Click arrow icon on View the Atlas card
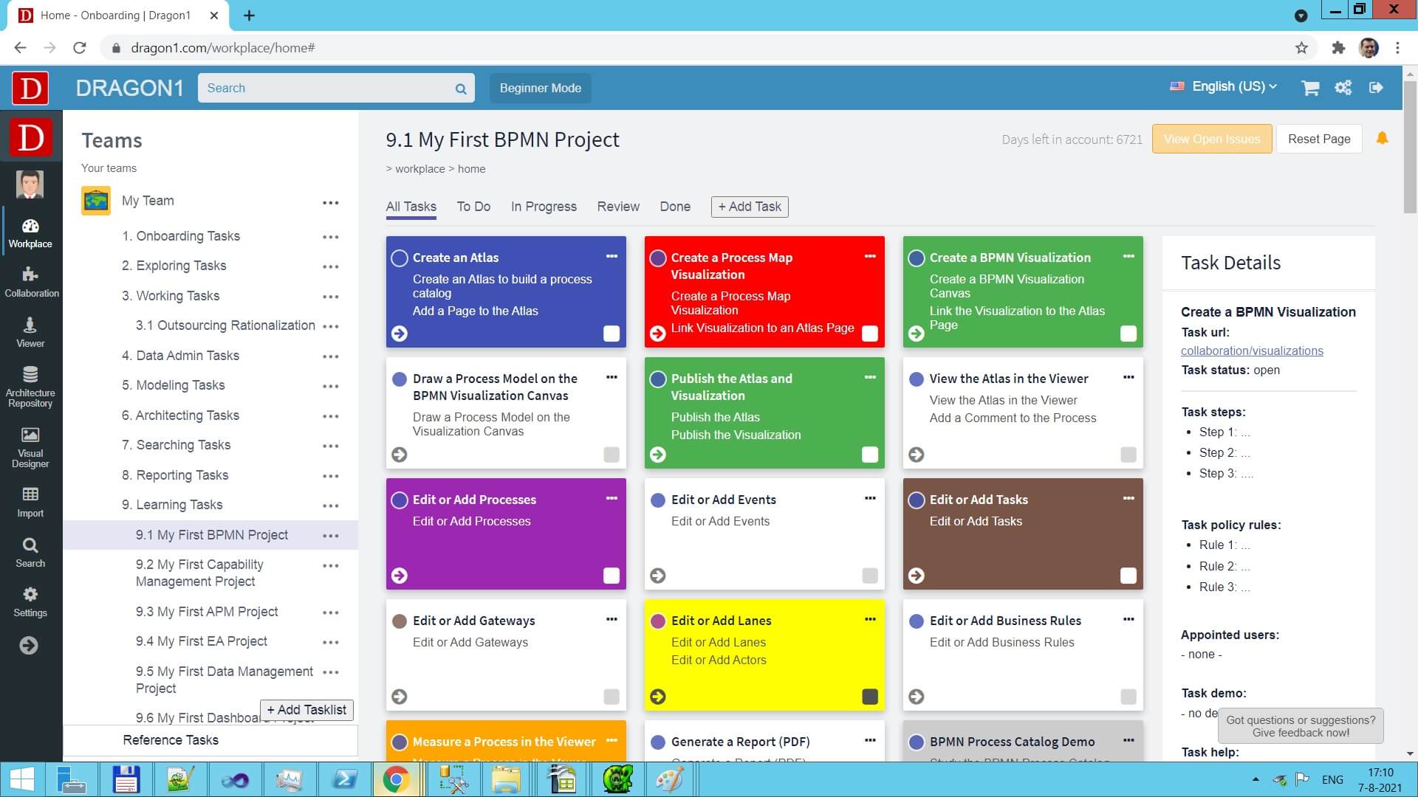Image resolution: width=1418 pixels, height=797 pixels. pos(916,455)
